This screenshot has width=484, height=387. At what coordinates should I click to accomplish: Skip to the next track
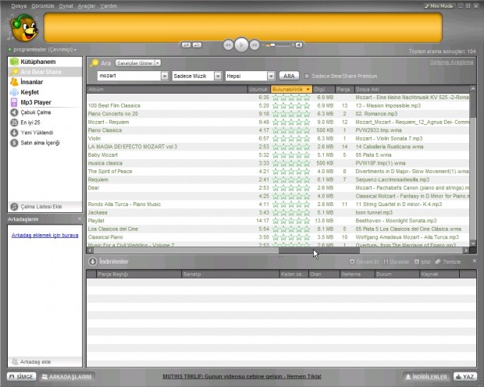tap(254, 45)
